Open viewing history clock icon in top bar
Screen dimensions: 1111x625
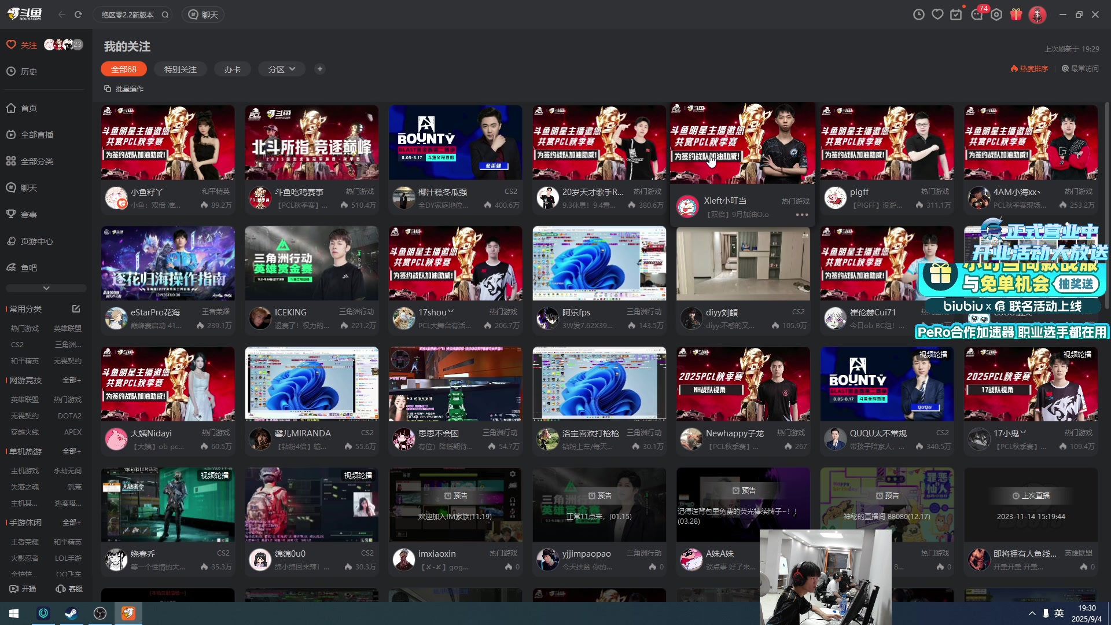[x=918, y=14]
